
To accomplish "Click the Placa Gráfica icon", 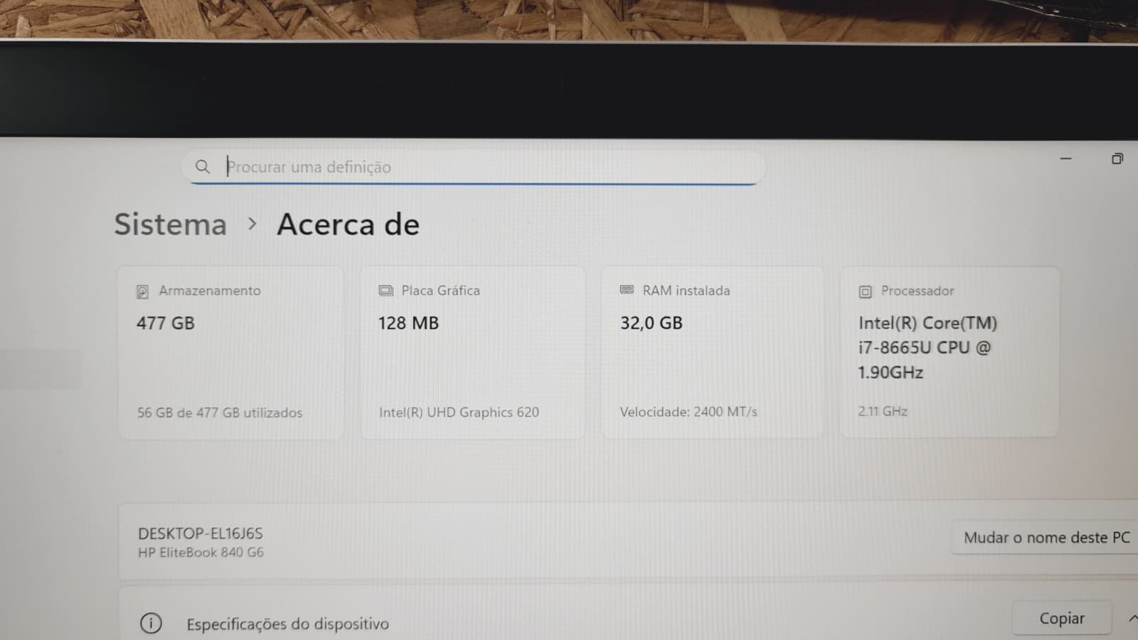I will [385, 290].
